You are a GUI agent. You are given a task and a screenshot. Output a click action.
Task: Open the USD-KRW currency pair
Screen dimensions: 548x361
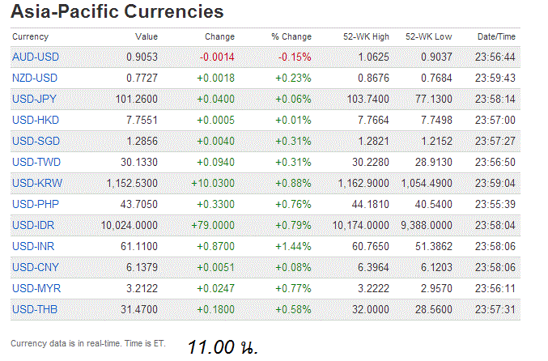click(36, 183)
